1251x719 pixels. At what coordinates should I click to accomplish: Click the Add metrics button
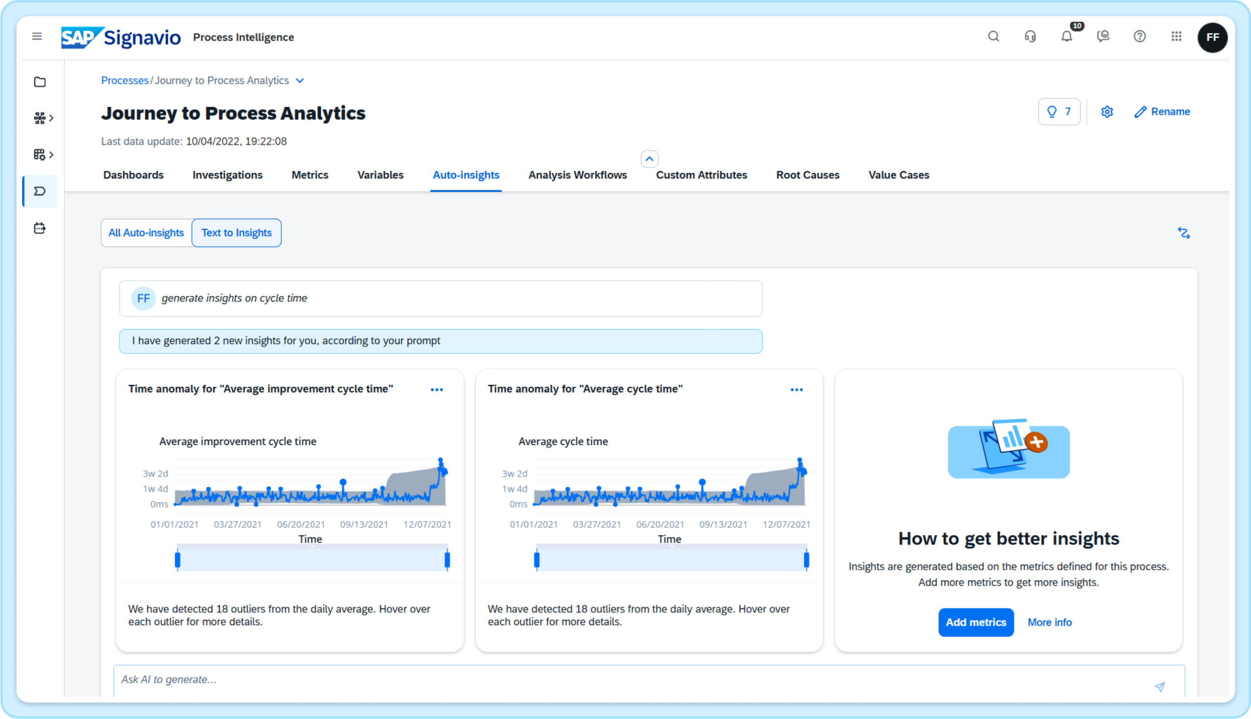click(x=975, y=622)
